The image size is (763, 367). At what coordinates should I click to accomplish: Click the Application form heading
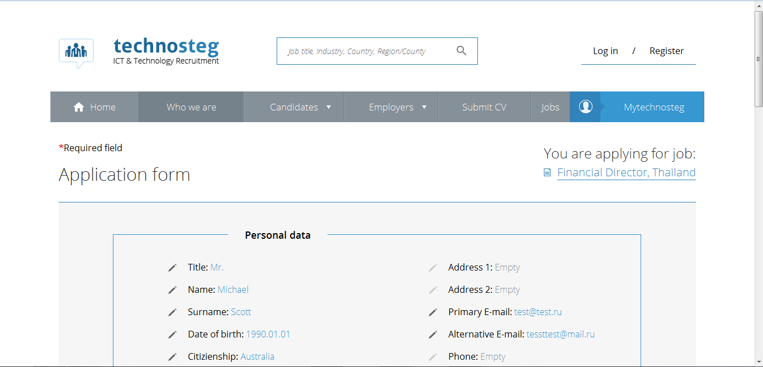125,175
